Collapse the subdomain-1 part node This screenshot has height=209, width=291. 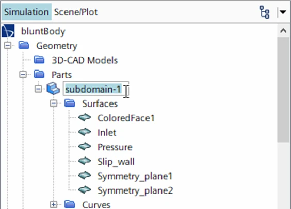click(38, 89)
